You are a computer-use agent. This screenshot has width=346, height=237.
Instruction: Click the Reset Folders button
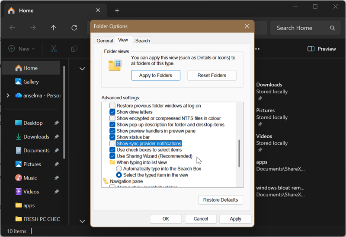[x=212, y=75]
